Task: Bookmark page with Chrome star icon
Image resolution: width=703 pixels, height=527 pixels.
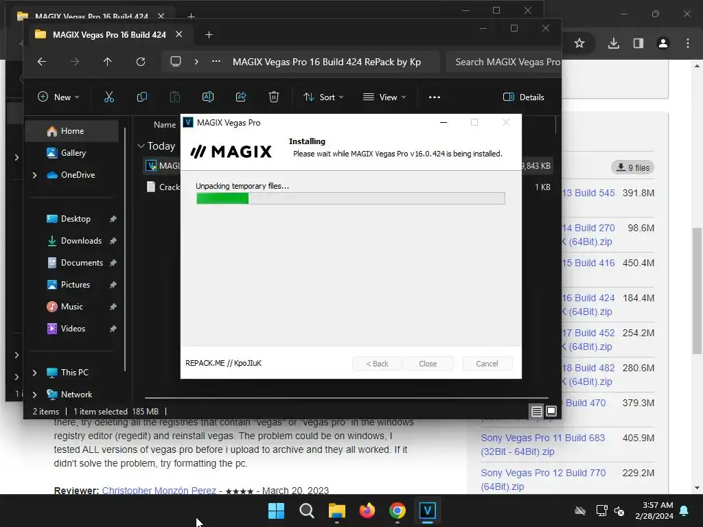Action: 579,43
